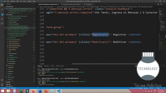Open the Windows Start menu
Image resolution: width=166 pixels, height=93 pixels.
(x=2, y=91)
